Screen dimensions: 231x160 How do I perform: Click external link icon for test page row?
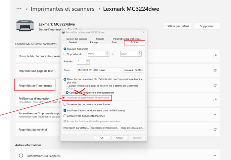coord(215,71)
